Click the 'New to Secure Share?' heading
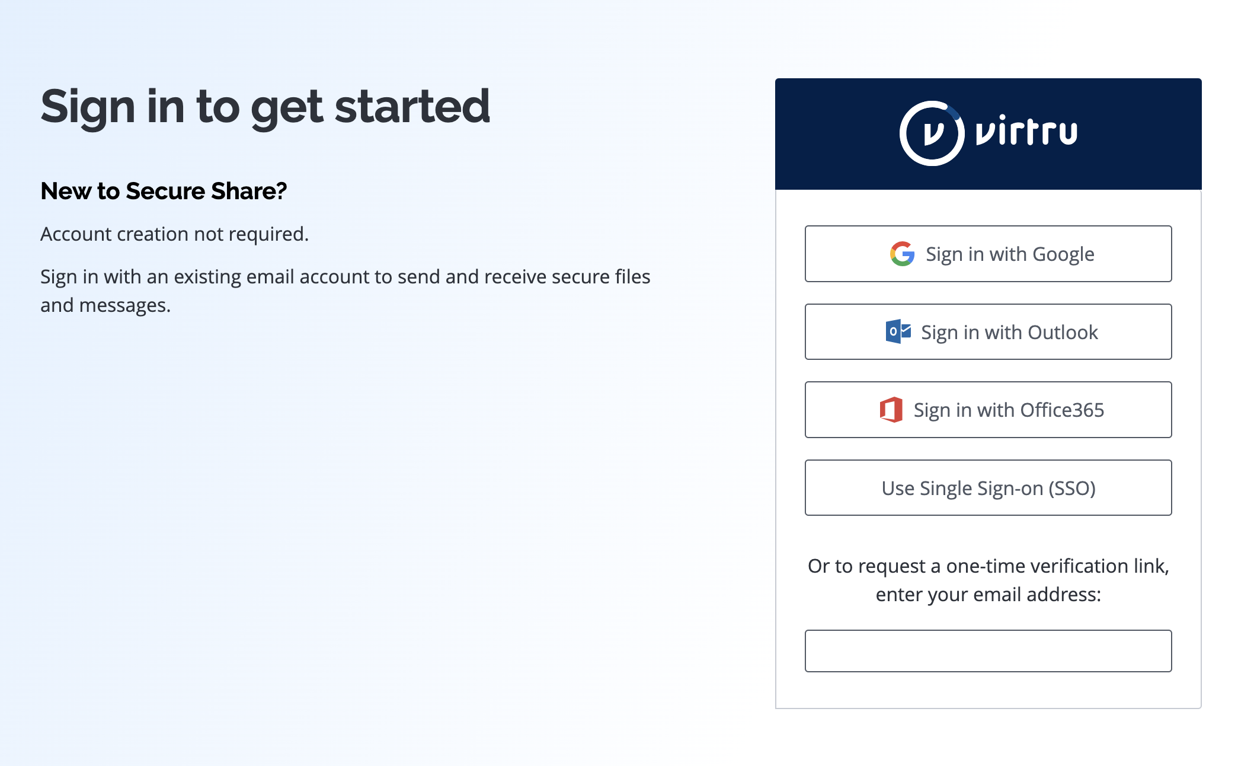 point(164,191)
